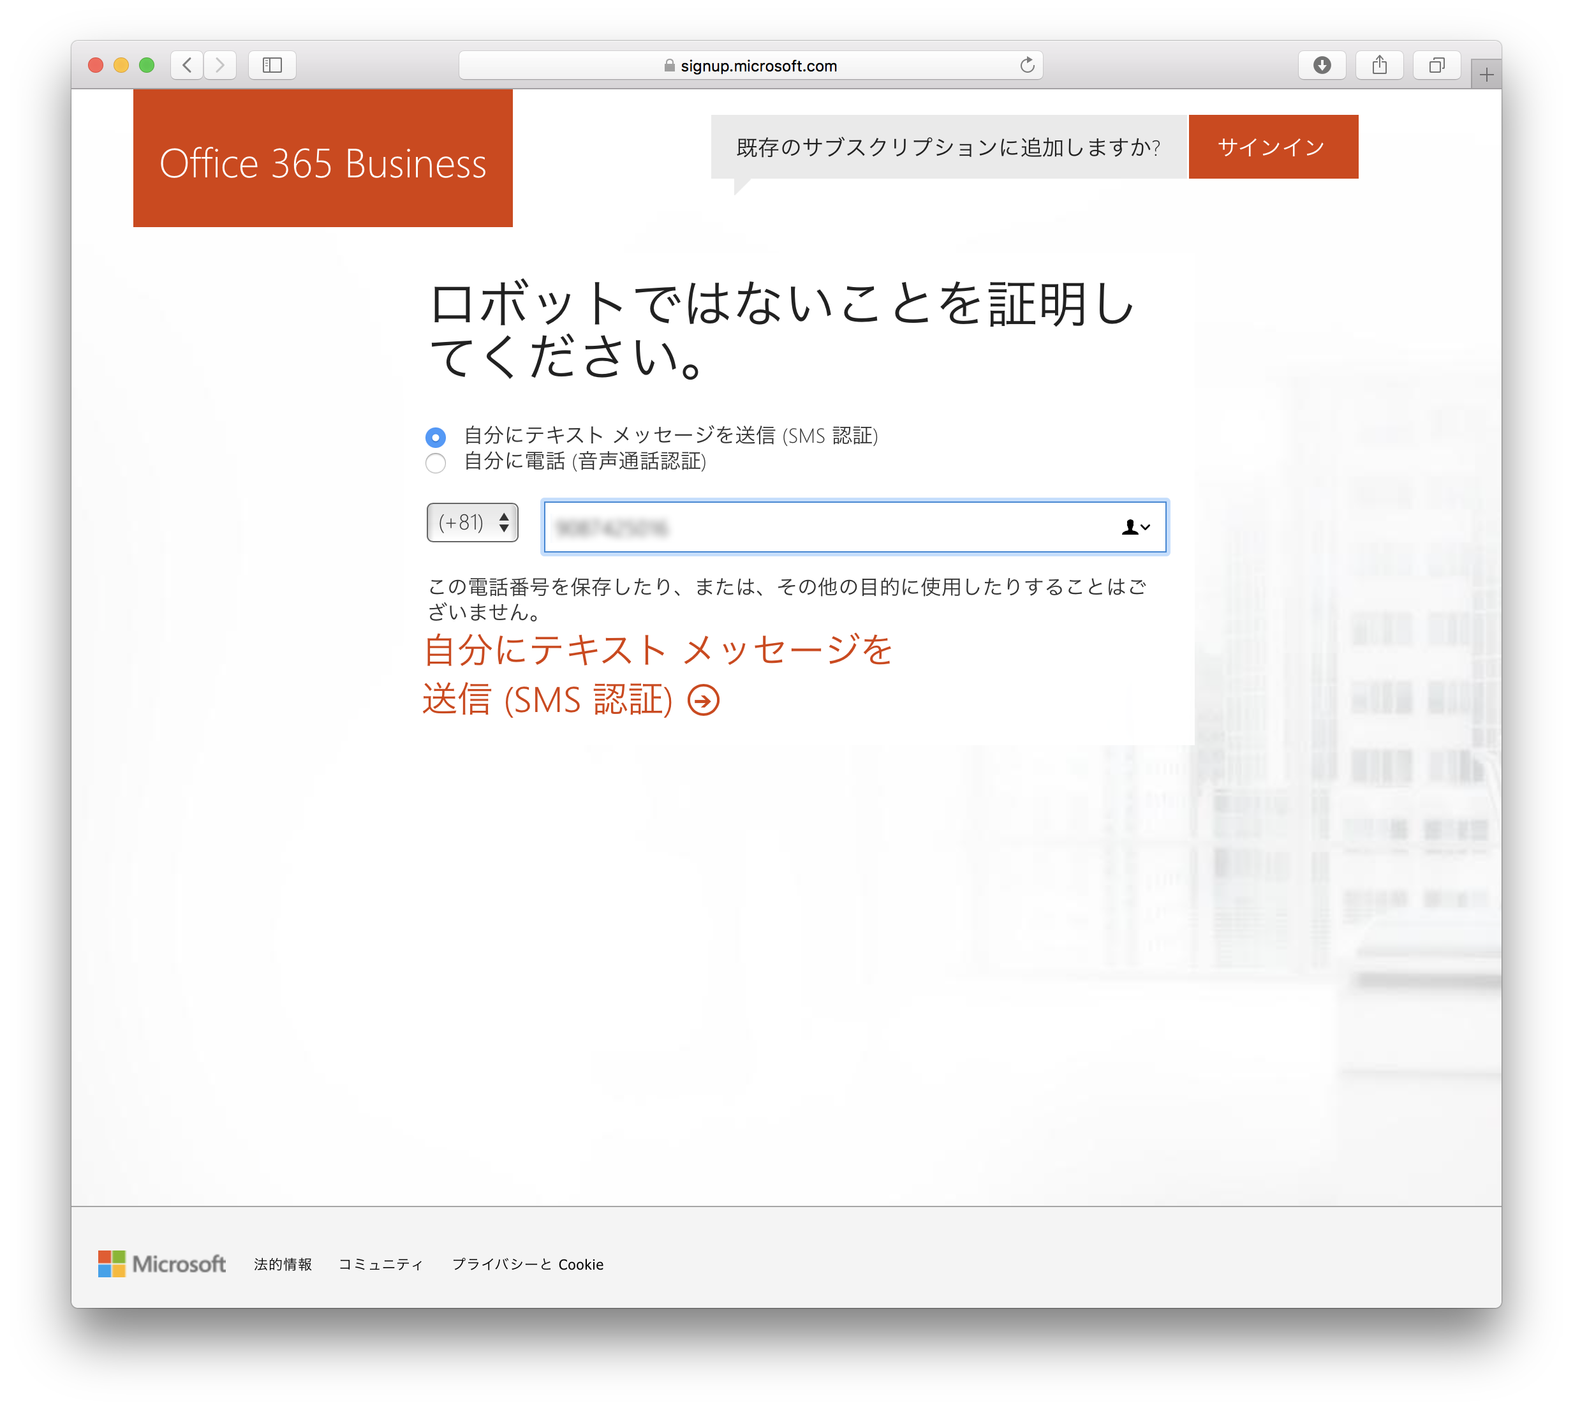The width and height of the screenshot is (1573, 1410).
Task: Open the Safari downloads list
Action: coord(1321,65)
